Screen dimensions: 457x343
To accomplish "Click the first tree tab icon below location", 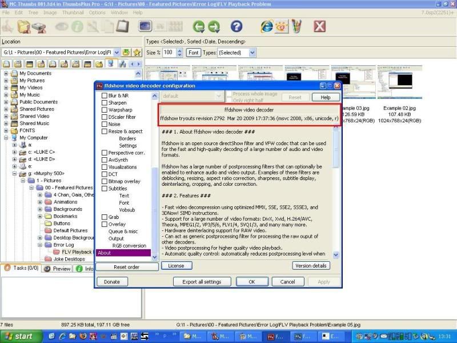I will point(6,63).
